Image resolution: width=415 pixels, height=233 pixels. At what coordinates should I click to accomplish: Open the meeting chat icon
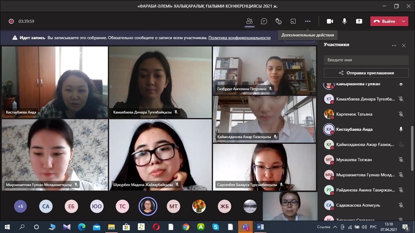click(264, 21)
